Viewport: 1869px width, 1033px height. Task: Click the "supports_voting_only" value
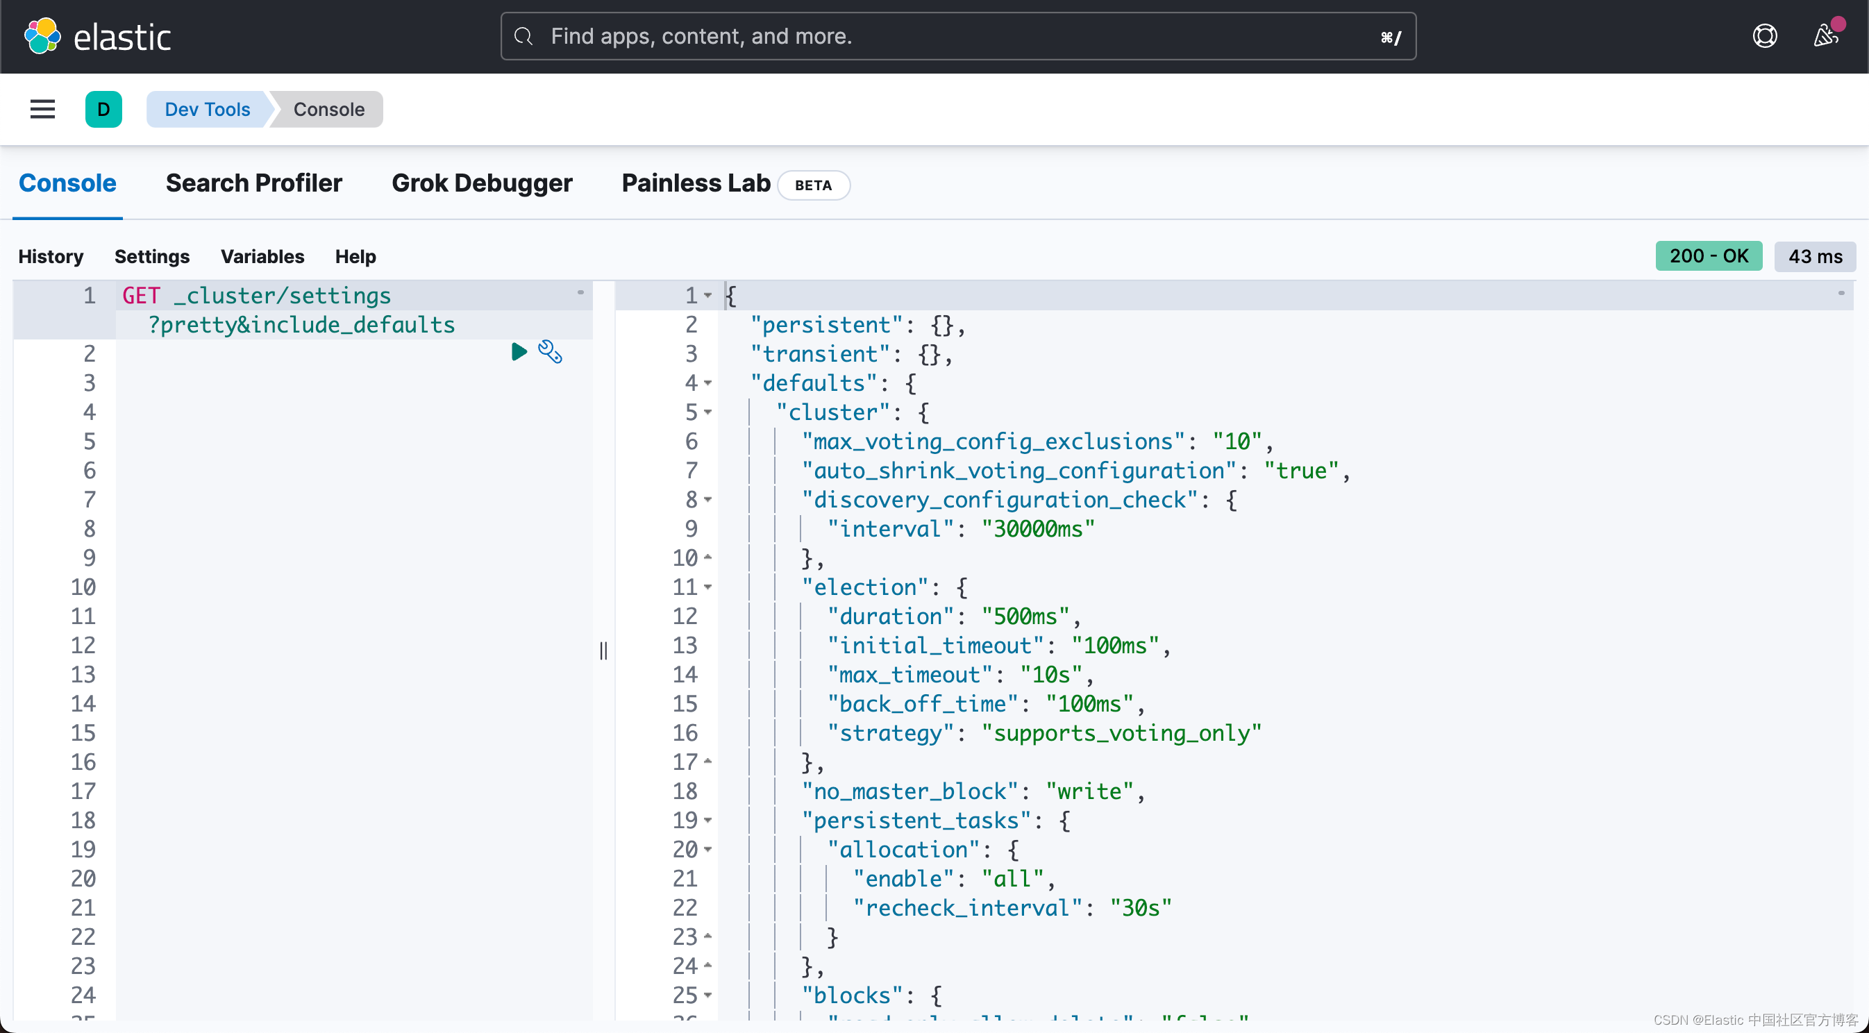1122,732
